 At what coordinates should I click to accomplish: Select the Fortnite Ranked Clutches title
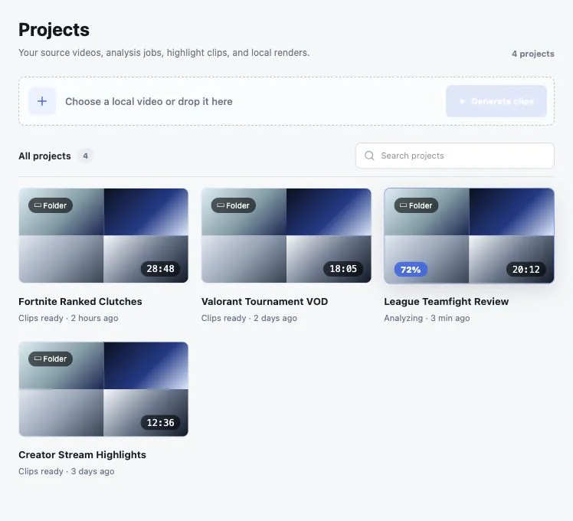tap(80, 302)
